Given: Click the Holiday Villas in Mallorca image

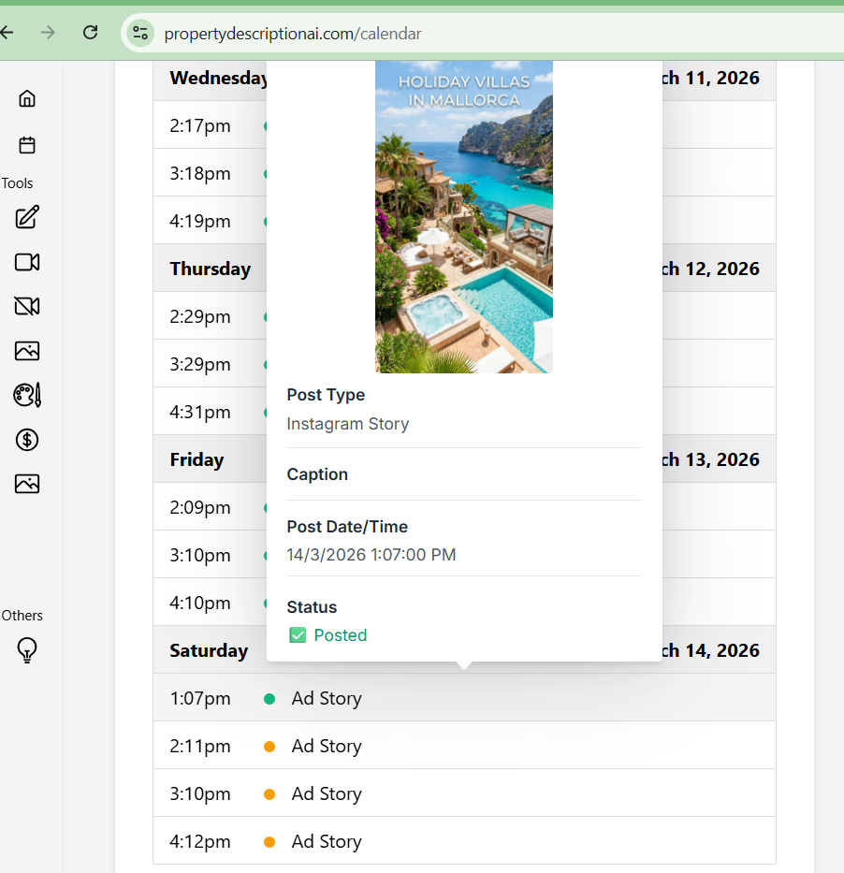Looking at the screenshot, I should pos(464,216).
